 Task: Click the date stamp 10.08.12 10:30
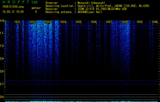[x=13, y=12]
